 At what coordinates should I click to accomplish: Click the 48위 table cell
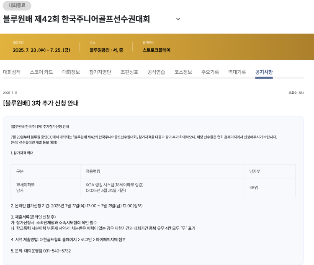[x=270, y=188]
